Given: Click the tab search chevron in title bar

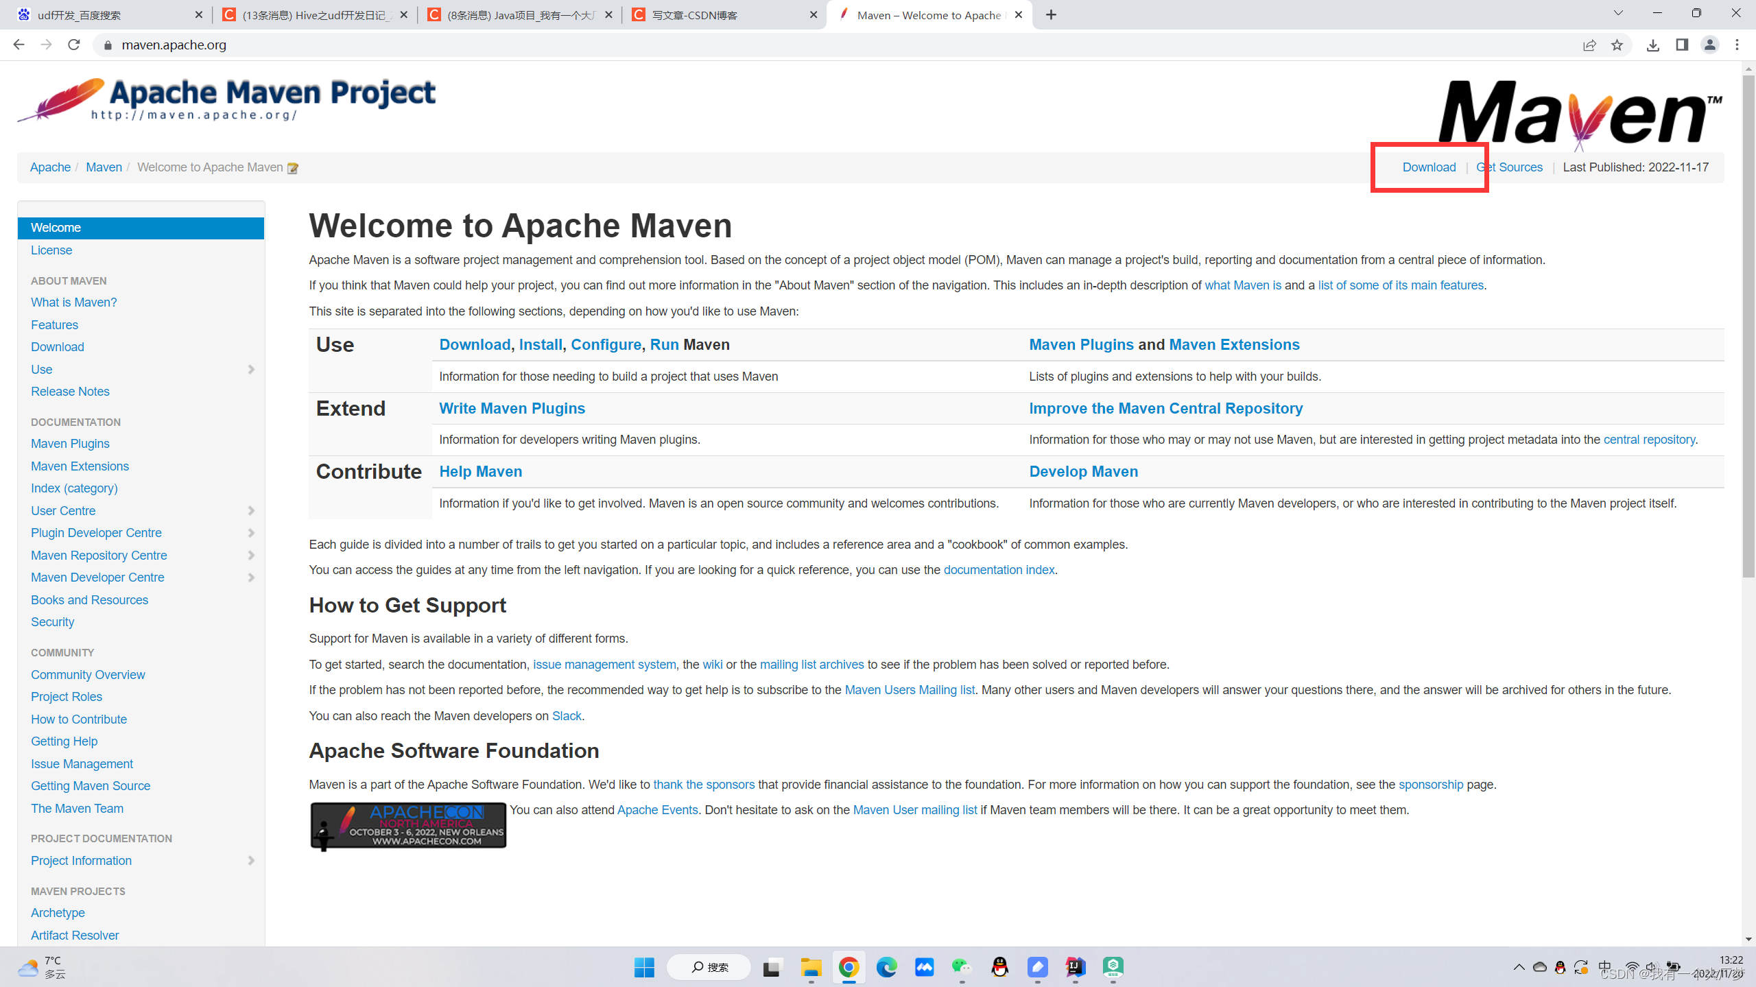Looking at the screenshot, I should 1618,13.
